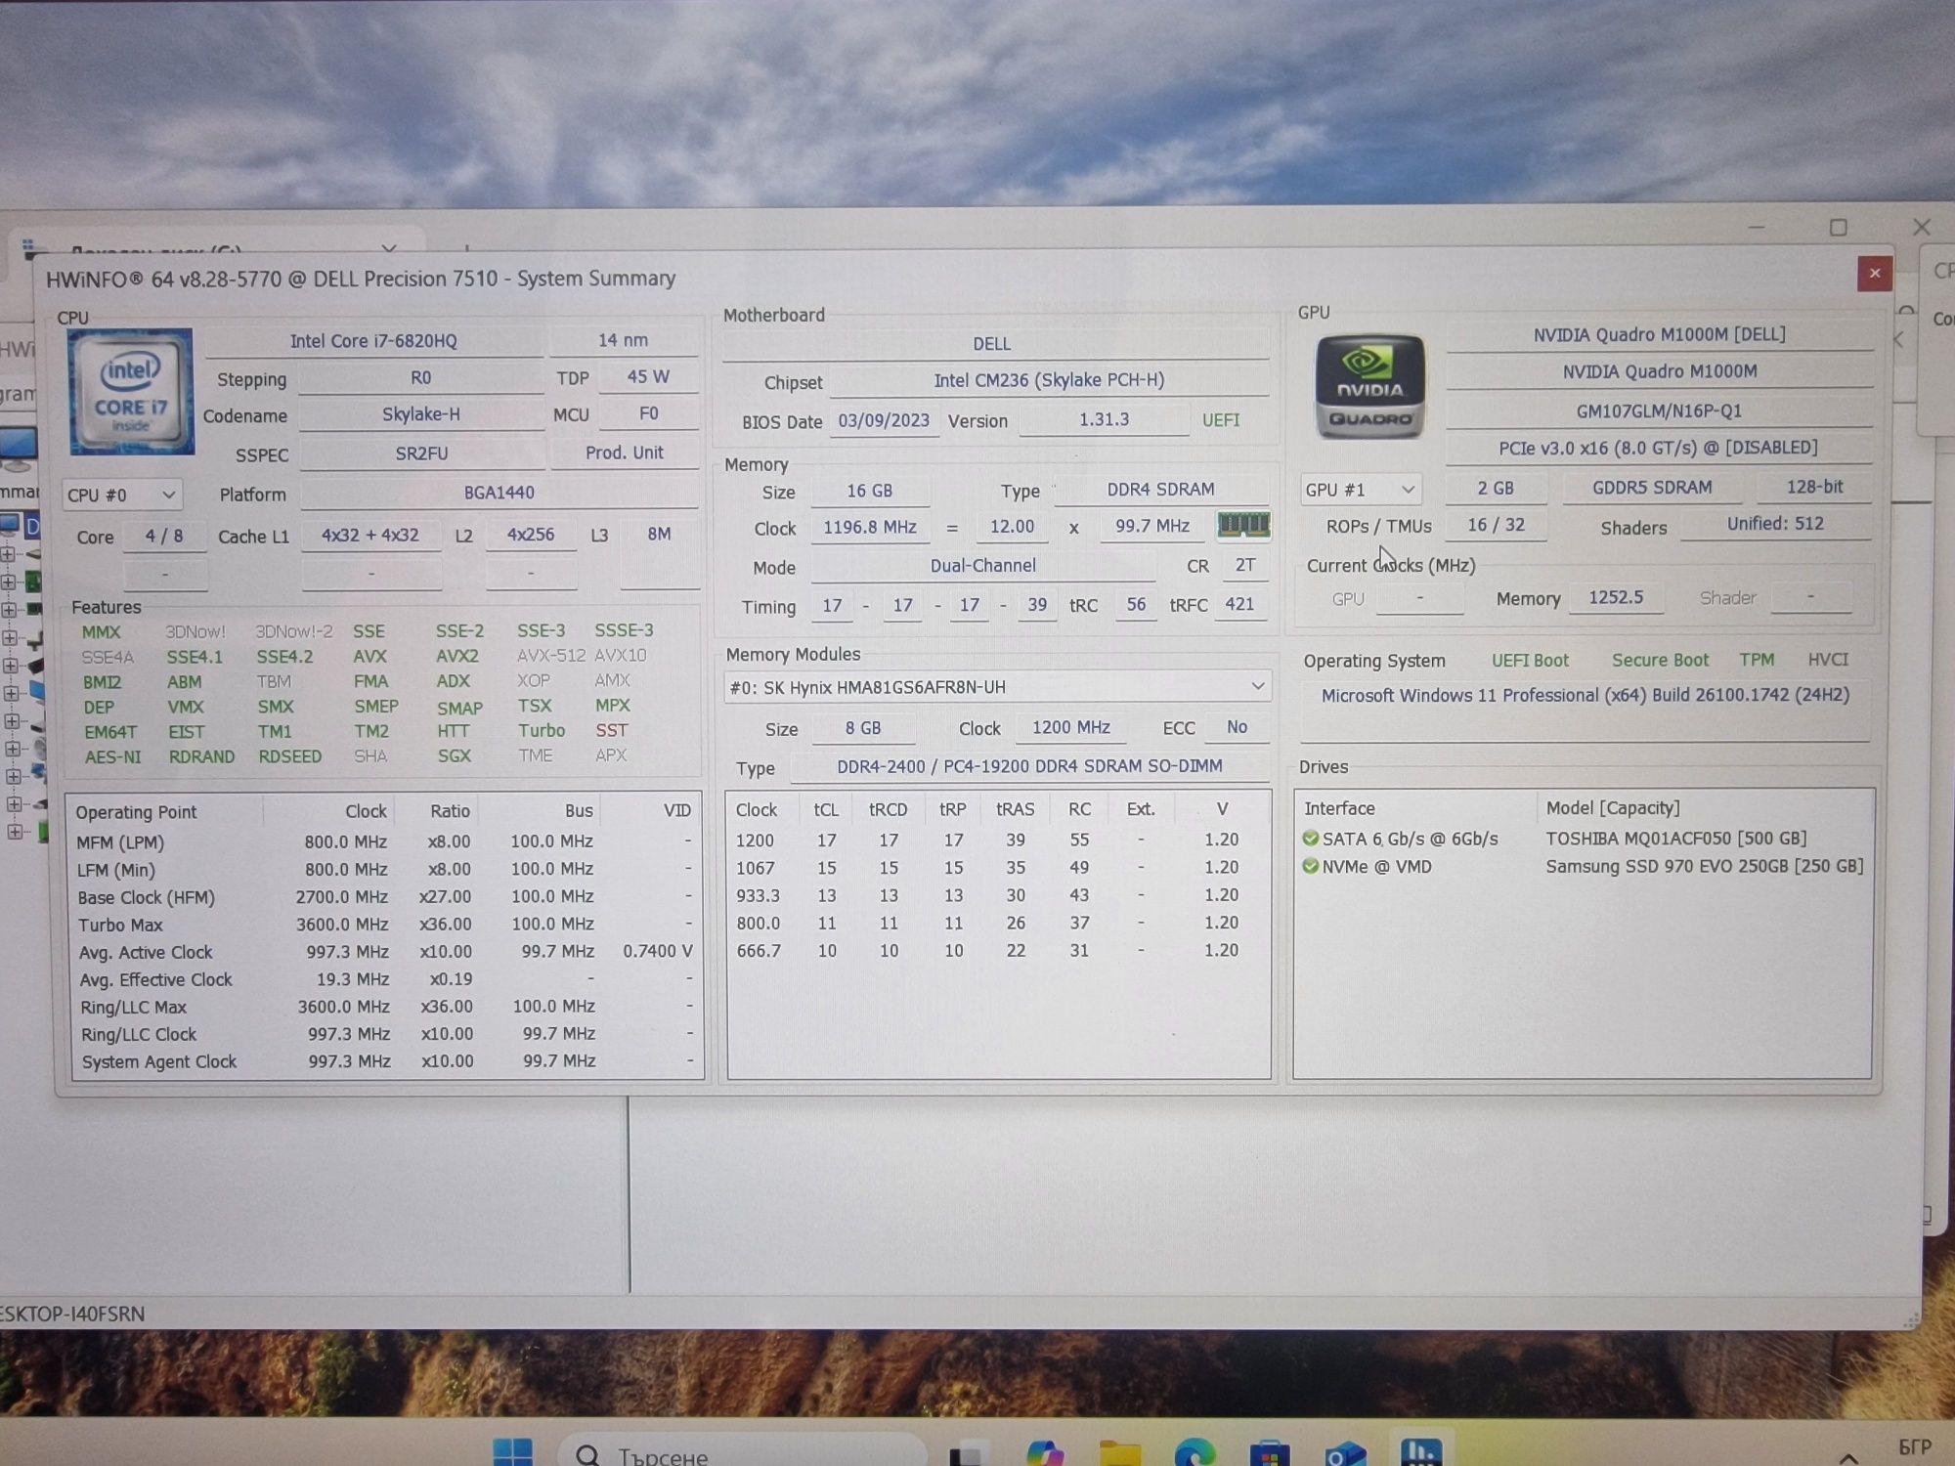
Task: Click the GM107GLM/N16P-Q1 GPU codename
Action: click(x=1659, y=411)
